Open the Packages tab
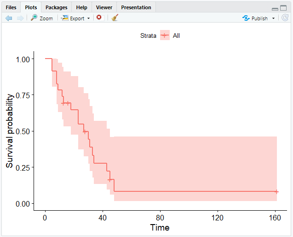 pos(56,7)
